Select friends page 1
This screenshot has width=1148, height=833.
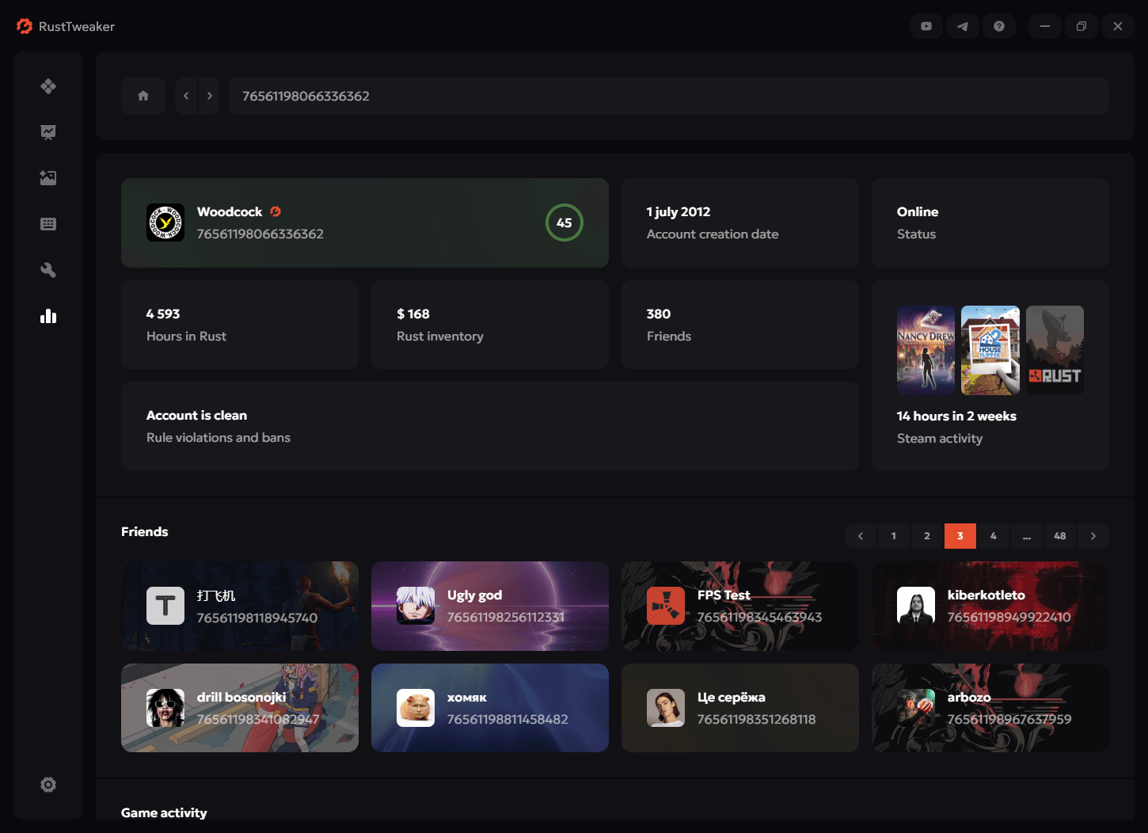click(x=894, y=536)
